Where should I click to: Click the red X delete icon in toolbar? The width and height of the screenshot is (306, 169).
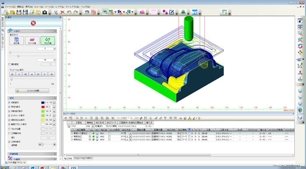click(x=63, y=13)
